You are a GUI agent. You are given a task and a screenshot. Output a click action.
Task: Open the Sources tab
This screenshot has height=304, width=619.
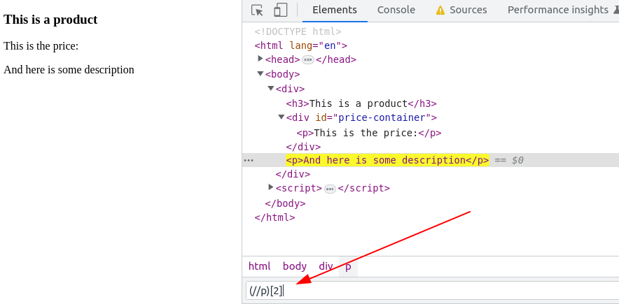[468, 10]
